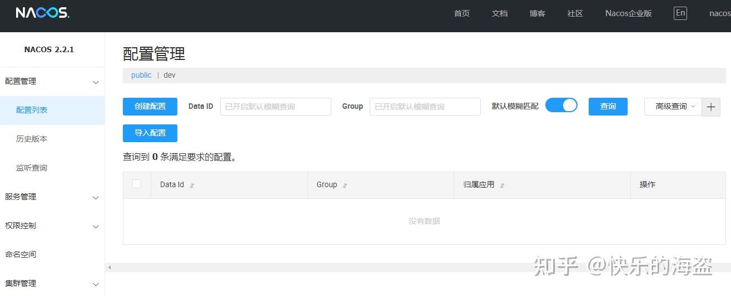This screenshot has width=731, height=296.
Task: Open Nacos企业版 link
Action: tap(629, 13)
